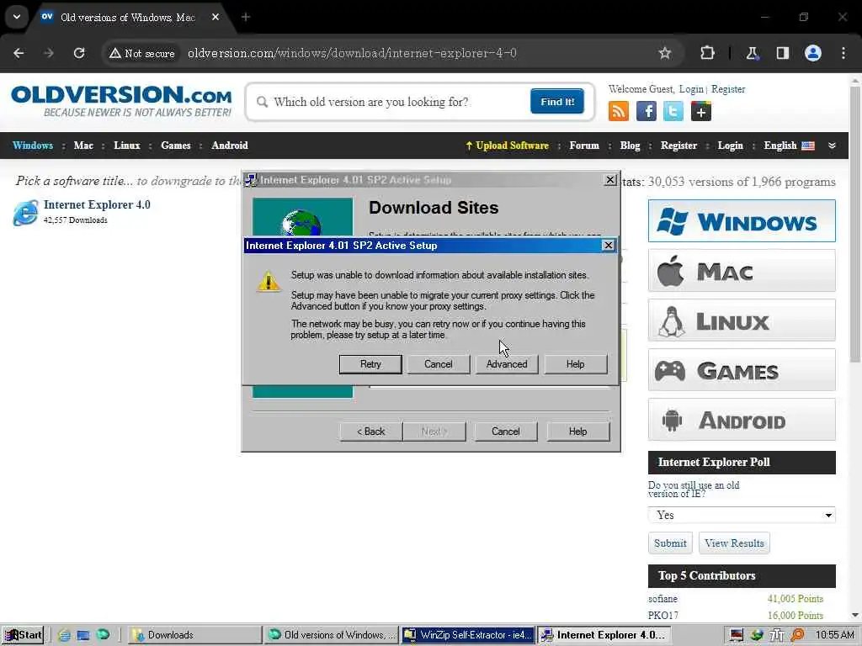Open the Mac menu item
The image size is (862, 646).
pyautogui.click(x=83, y=146)
